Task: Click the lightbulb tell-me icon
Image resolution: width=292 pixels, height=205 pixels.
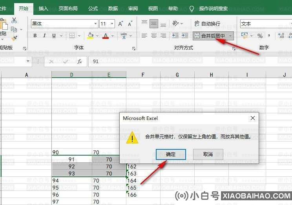Action: [x=192, y=9]
